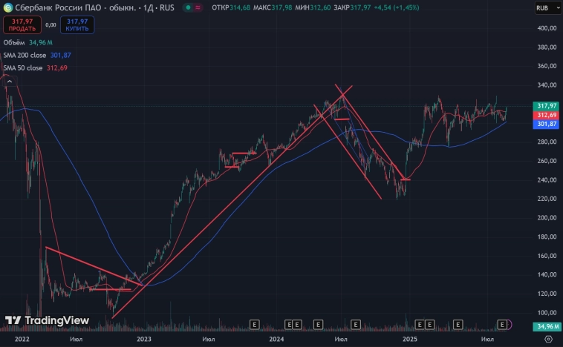Click the 2024 label on the time axis
This screenshot has width=563, height=347.
(x=276, y=339)
